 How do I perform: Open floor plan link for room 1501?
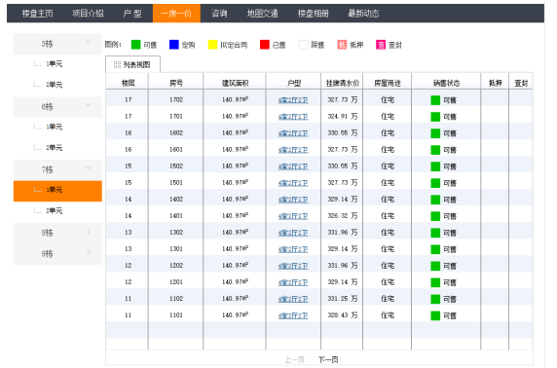click(293, 183)
